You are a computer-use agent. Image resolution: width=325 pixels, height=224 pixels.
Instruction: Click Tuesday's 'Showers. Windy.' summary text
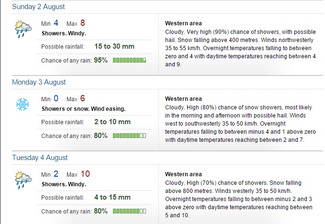64,184
